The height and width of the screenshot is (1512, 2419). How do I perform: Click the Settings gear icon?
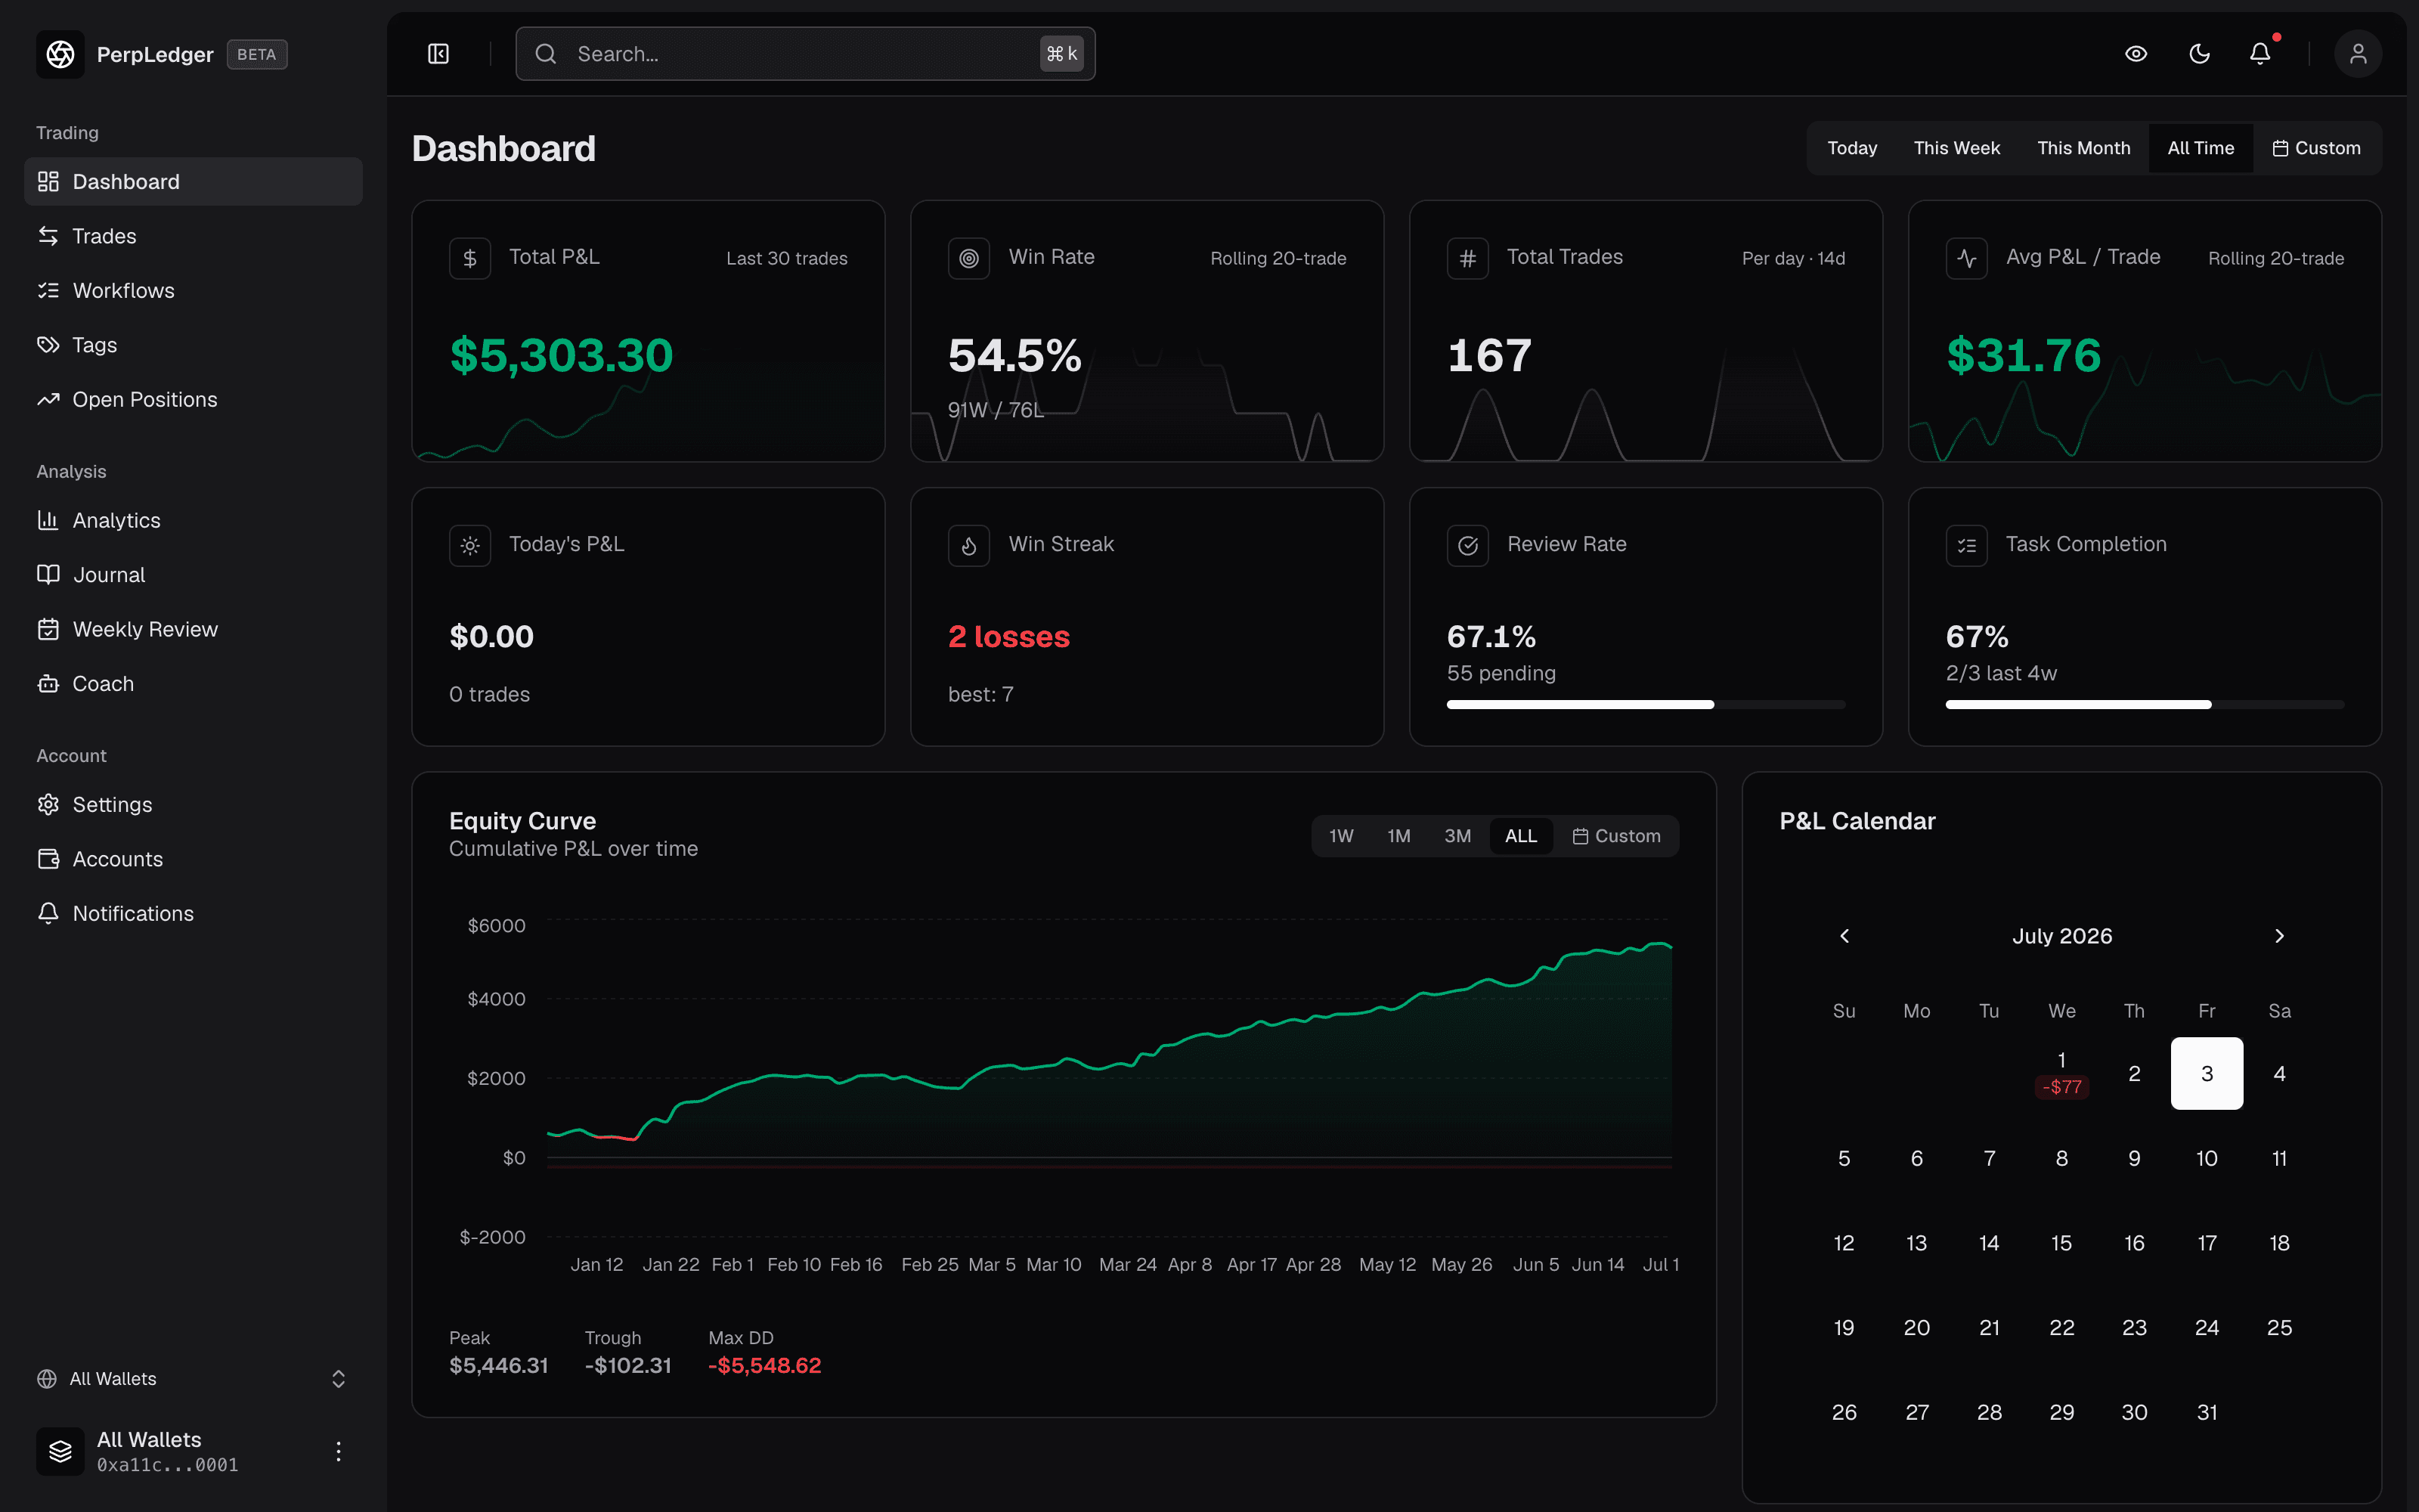48,805
